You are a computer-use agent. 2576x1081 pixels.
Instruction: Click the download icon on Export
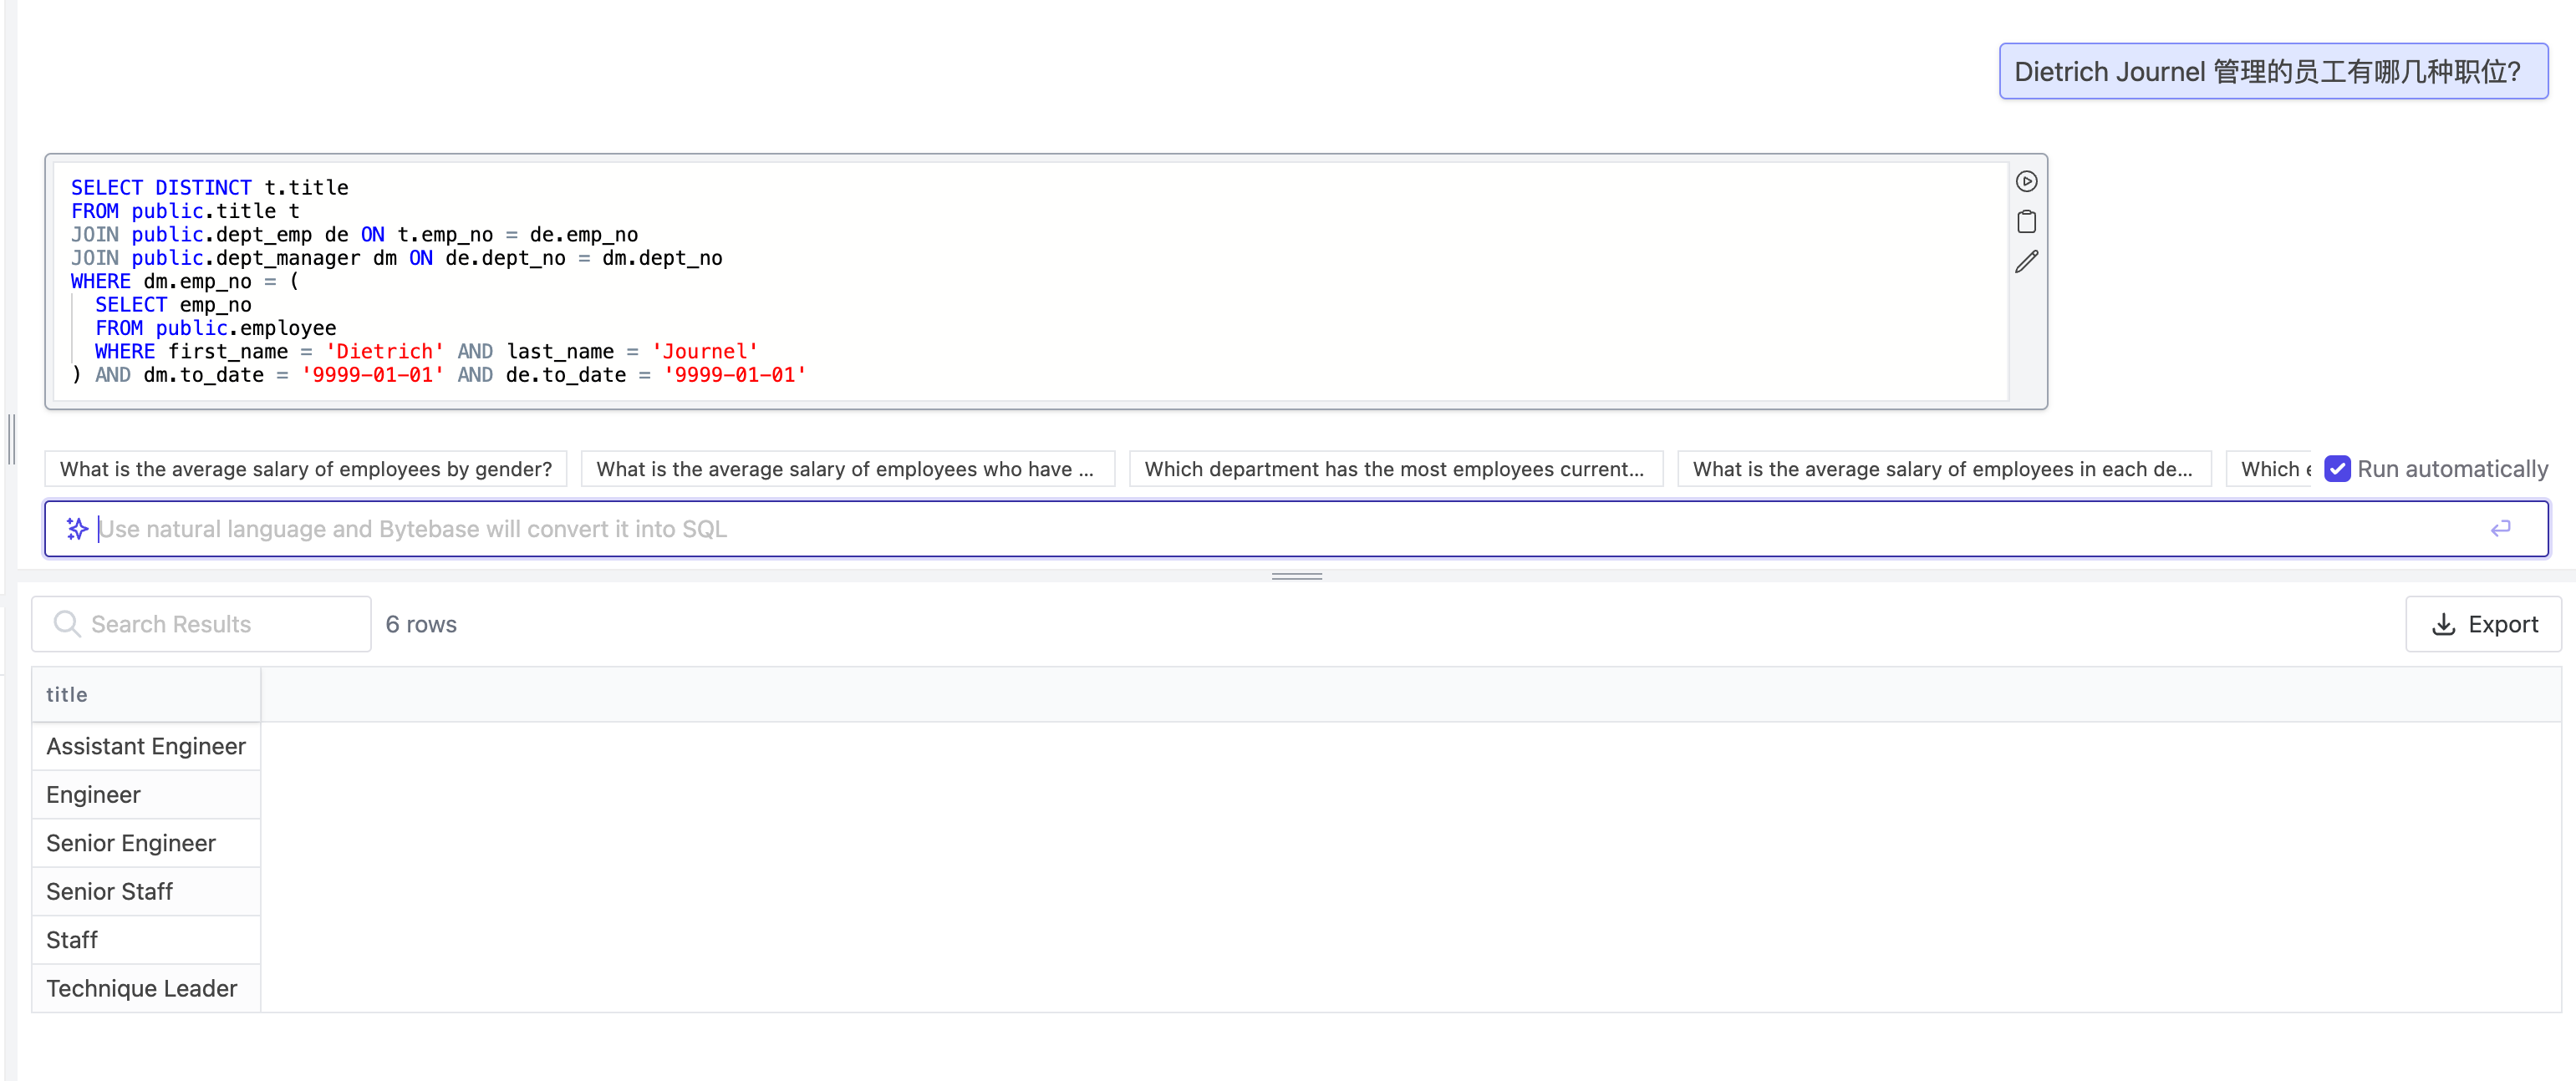pyautogui.click(x=2443, y=624)
